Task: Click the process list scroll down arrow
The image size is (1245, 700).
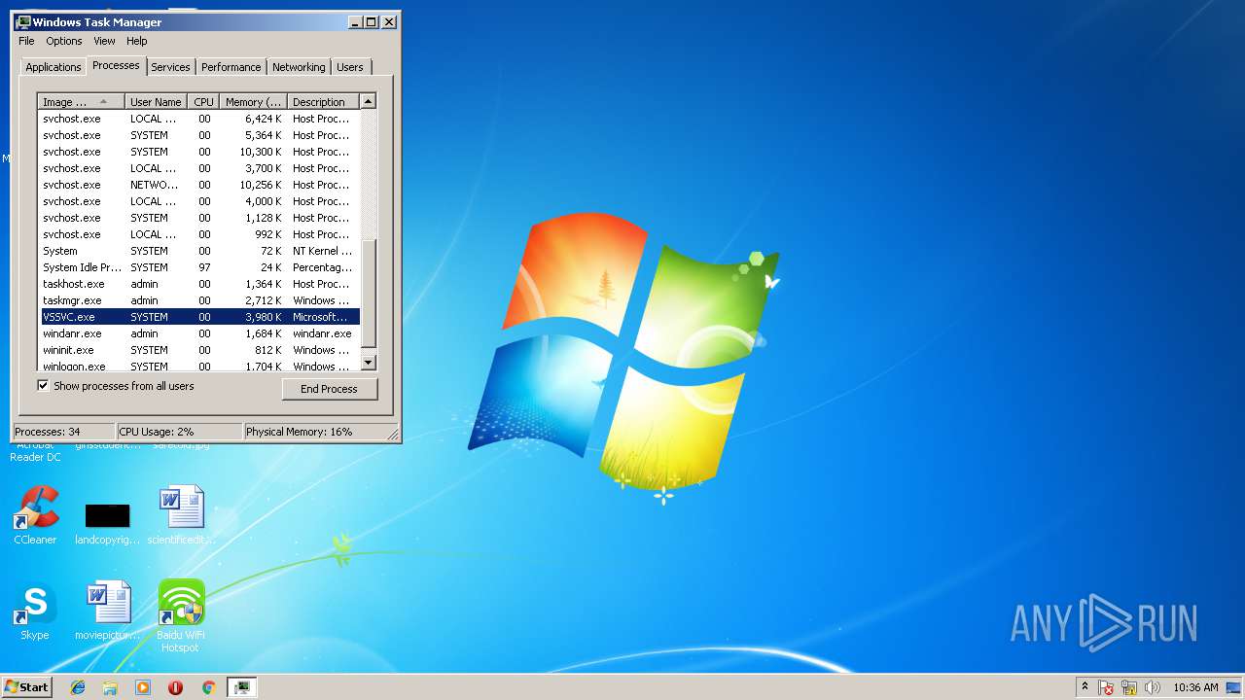Action: [x=368, y=363]
